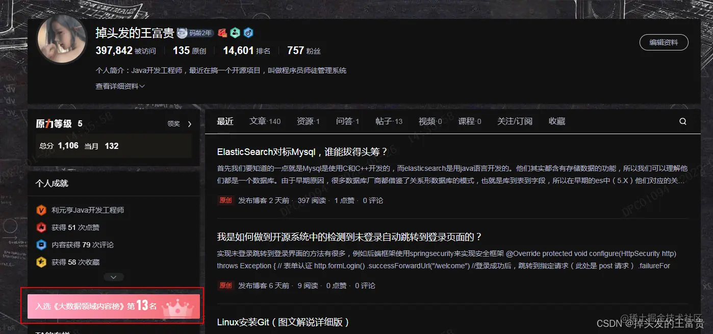Click the red 原创 tag on the ElasticSearch article
The width and height of the screenshot is (713, 334).
pyautogui.click(x=225, y=200)
